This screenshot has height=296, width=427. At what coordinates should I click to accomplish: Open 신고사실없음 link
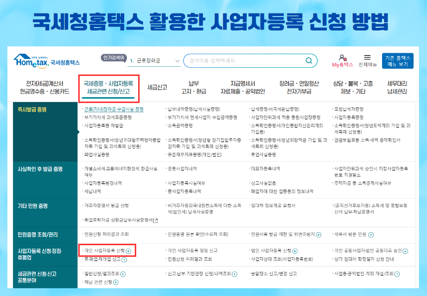click(x=264, y=183)
